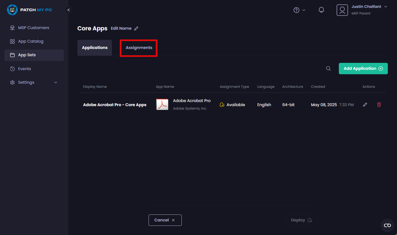The width and height of the screenshot is (397, 235).
Task: Go to App Catalog in the sidebar
Action: 31,41
